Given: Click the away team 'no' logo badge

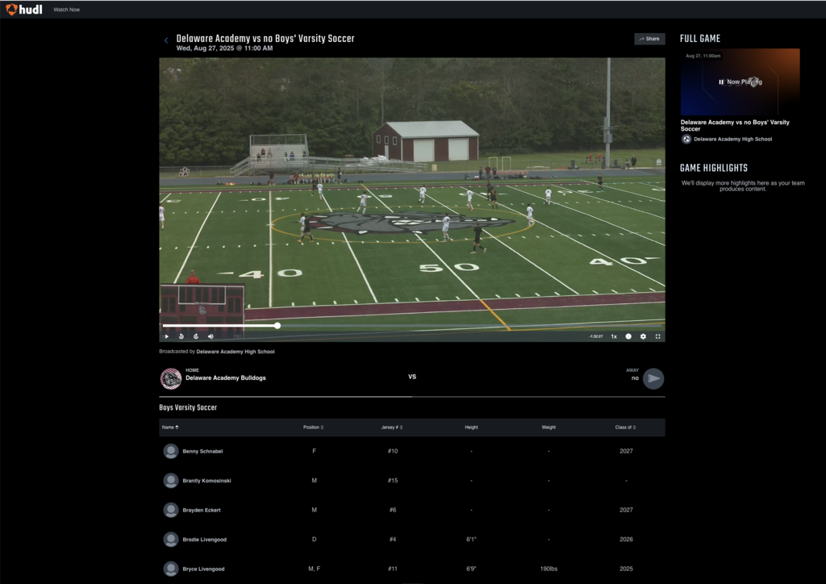Looking at the screenshot, I should pos(652,377).
